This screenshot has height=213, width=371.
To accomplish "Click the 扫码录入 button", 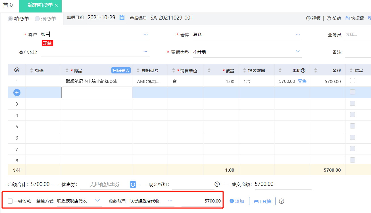I will (121, 70).
